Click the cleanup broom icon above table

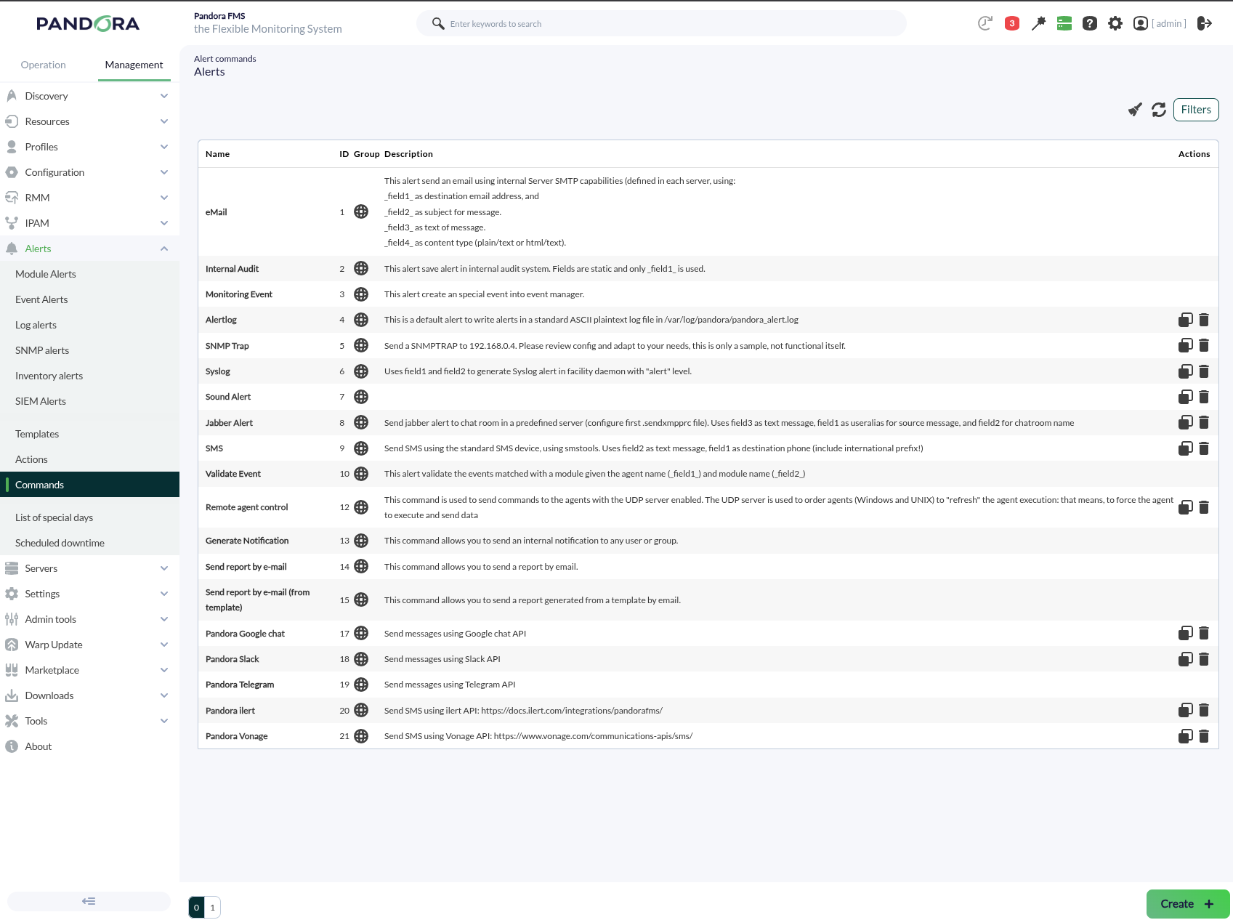tap(1135, 110)
